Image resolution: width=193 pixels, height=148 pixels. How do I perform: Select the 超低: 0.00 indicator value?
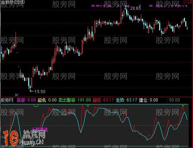pos(47,100)
